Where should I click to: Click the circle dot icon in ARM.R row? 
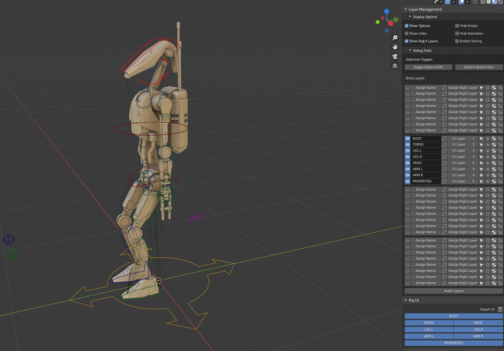(x=487, y=175)
